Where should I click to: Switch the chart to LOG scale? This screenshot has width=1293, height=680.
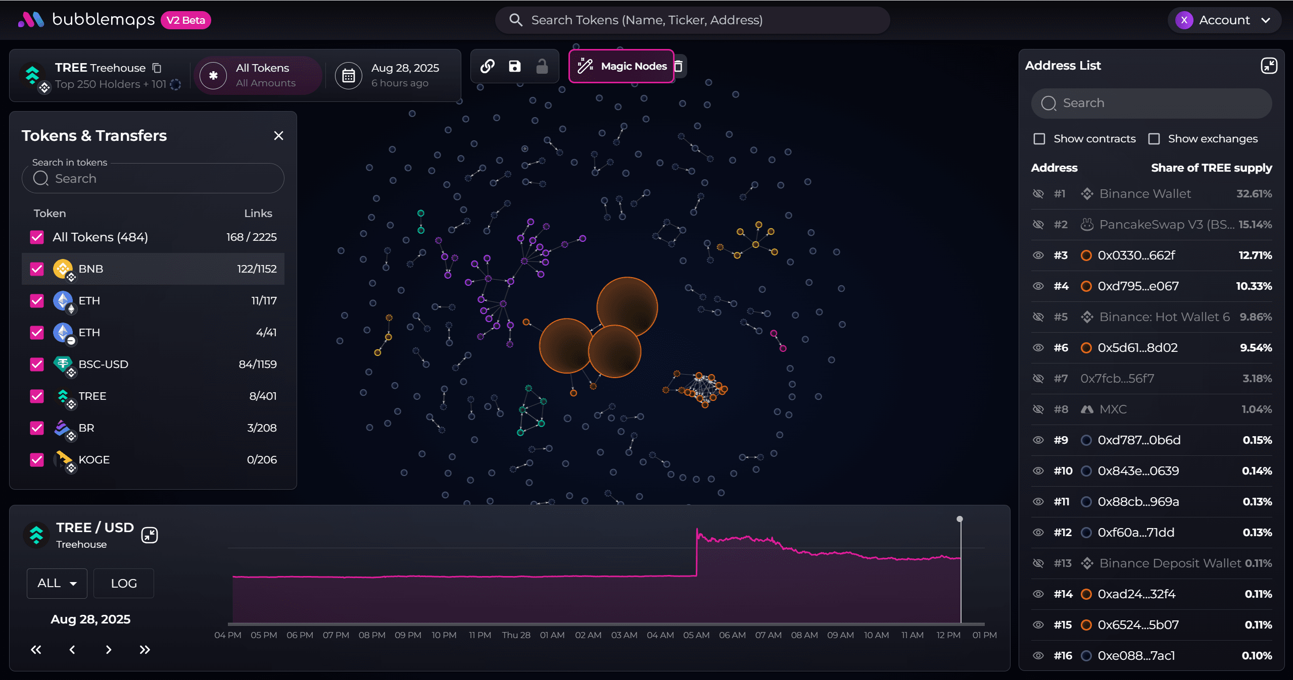click(x=124, y=583)
